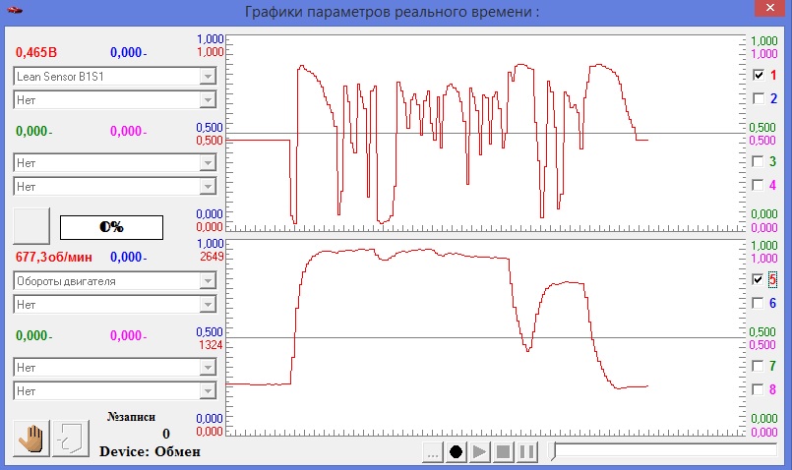Expand the Нет dropdown below Lean Sensor B1S1
Screen dimensions: 792x470
[113, 99]
